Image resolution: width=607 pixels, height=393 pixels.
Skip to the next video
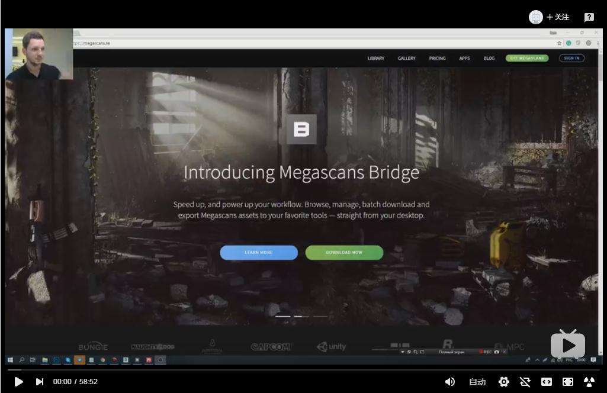pos(39,382)
